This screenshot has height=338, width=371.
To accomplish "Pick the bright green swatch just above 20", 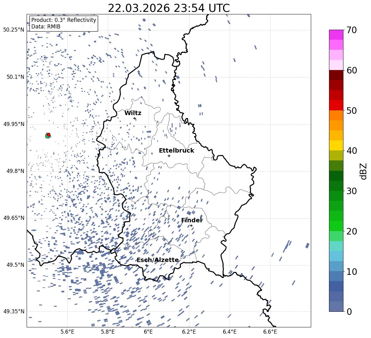I will click(x=336, y=226).
